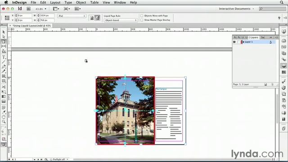Image resolution: width=288 pixels, height=162 pixels.
Task: Click the Delete Selected Layers trash icon
Action: click(x=272, y=84)
